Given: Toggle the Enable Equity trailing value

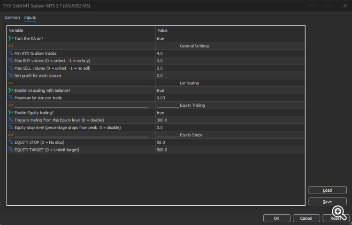Looking at the screenshot, I should pyautogui.click(x=161, y=113).
